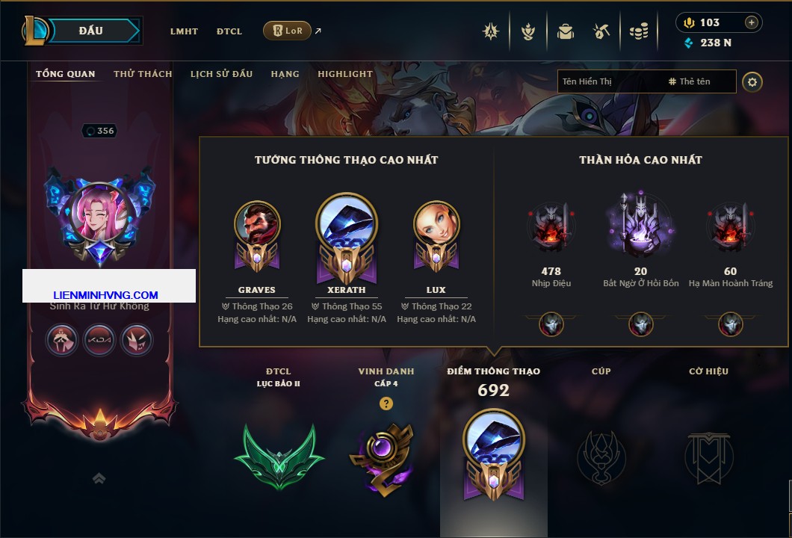Open the profile emblem icon beside mastery icon
The width and height of the screenshot is (792, 538).
click(490, 32)
